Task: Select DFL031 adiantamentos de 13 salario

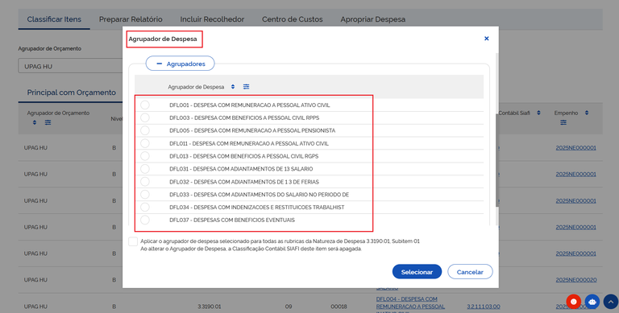Action: click(145, 169)
